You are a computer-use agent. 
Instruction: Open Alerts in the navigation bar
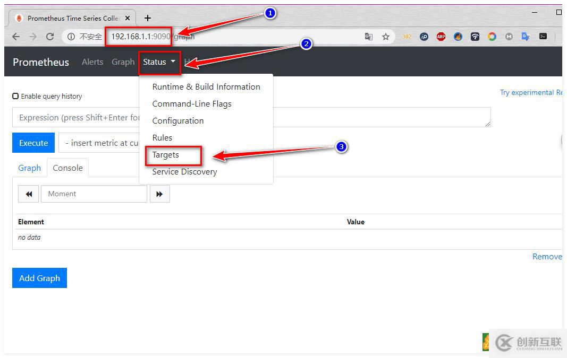click(92, 62)
